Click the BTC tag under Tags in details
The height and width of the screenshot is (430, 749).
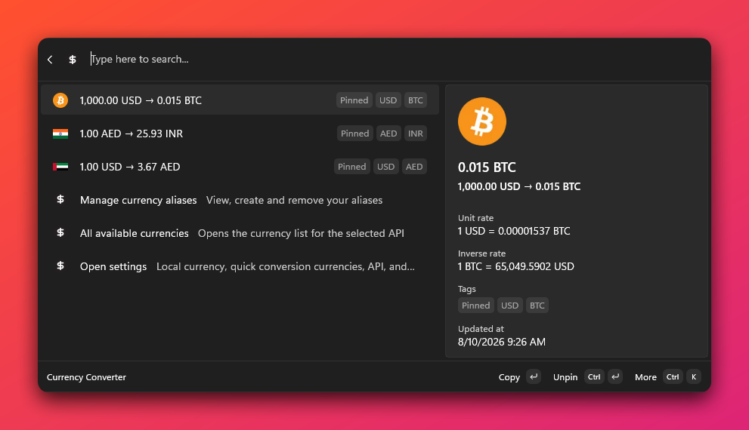(x=537, y=306)
